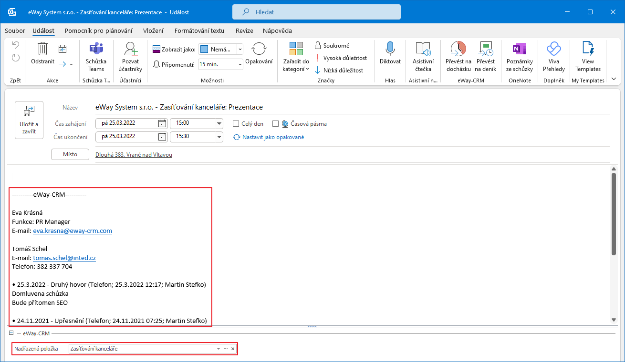Click splitter handle above eWay-CRM section
Viewport: 625px width, 362px height.
click(312, 327)
